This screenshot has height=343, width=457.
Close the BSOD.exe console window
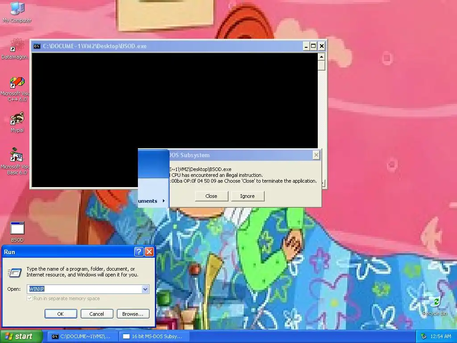[x=321, y=46]
